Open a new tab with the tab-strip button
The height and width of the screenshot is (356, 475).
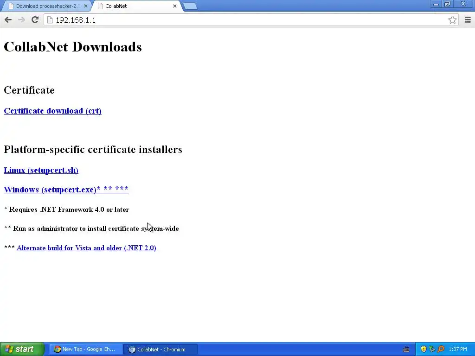[x=190, y=6]
